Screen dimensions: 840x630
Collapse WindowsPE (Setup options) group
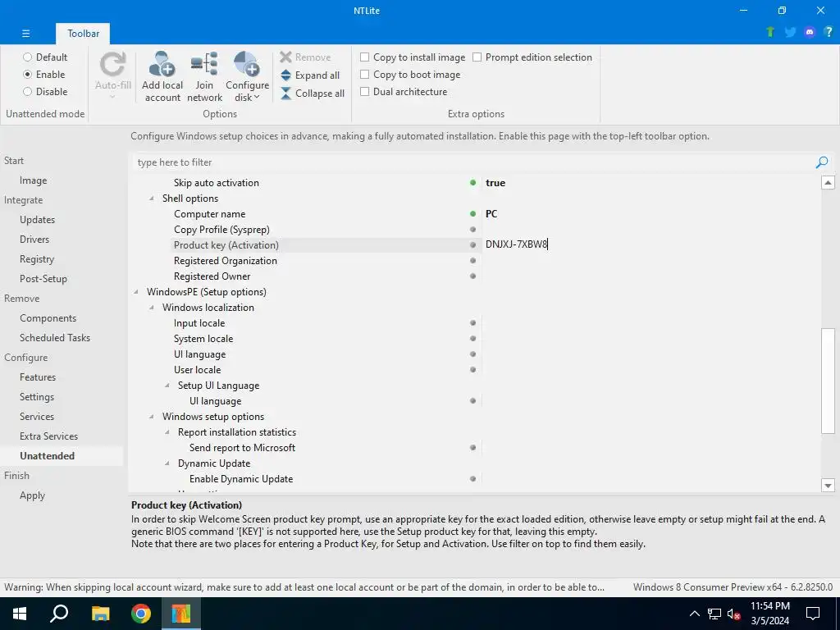tap(136, 292)
